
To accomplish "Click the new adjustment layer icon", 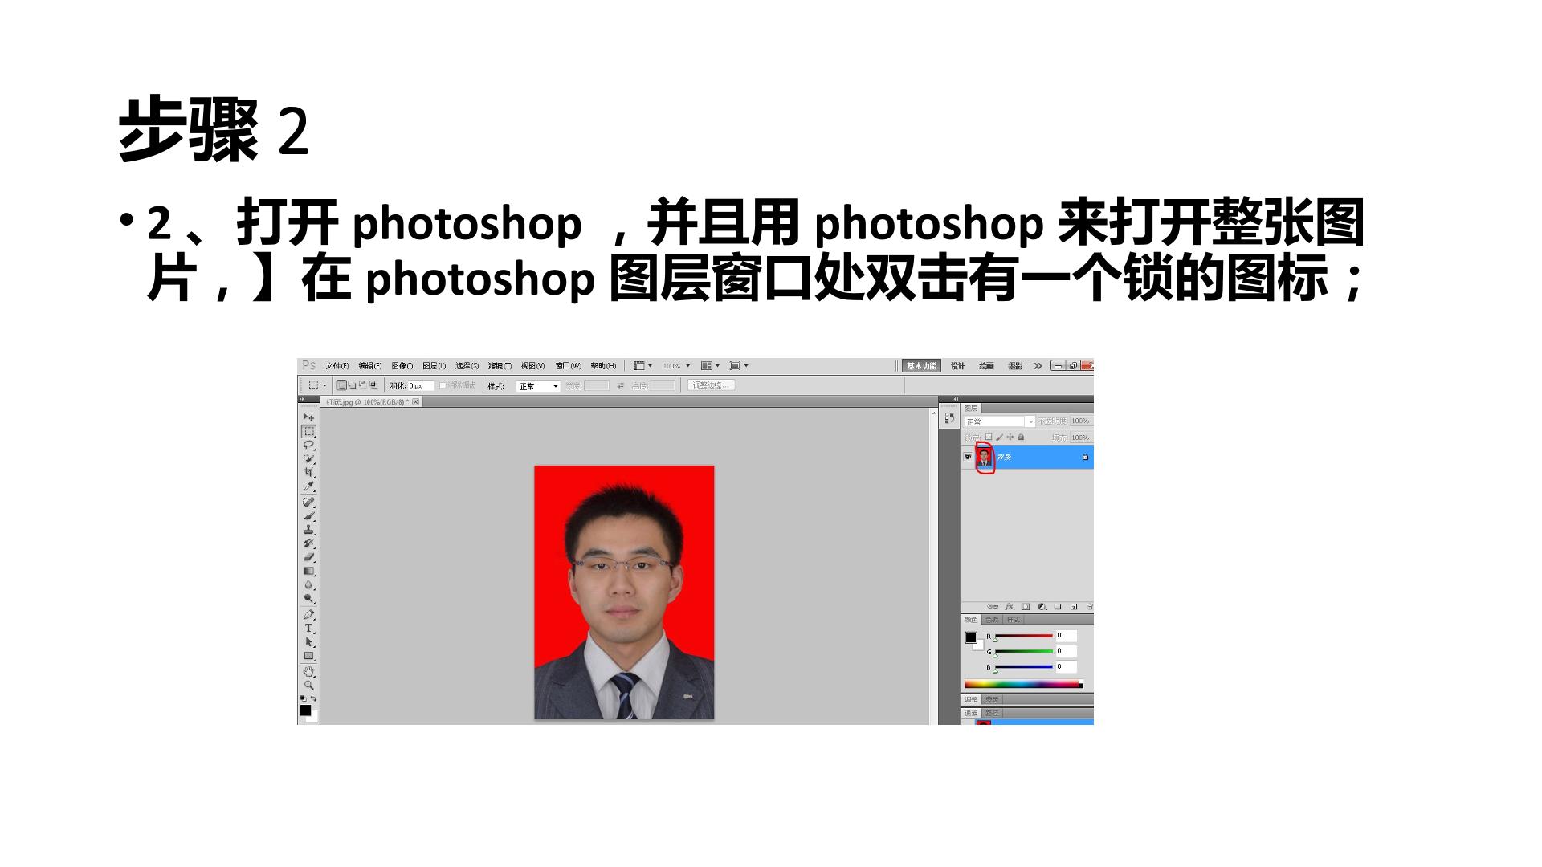I will tap(1042, 607).
